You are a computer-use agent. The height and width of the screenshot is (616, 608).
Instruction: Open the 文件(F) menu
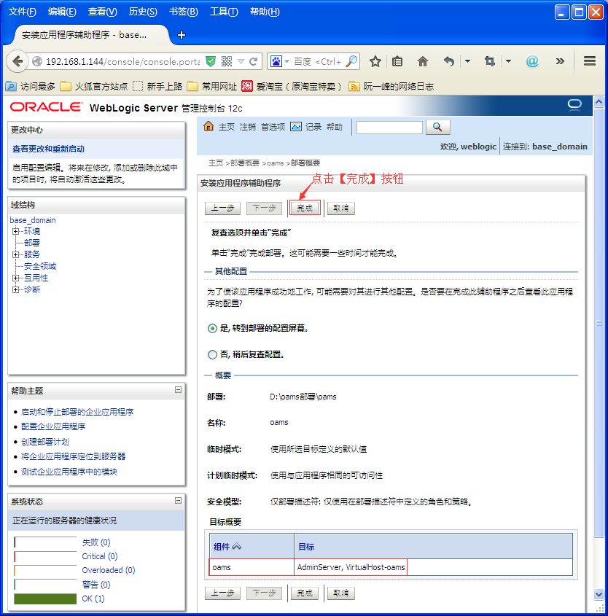coord(23,12)
